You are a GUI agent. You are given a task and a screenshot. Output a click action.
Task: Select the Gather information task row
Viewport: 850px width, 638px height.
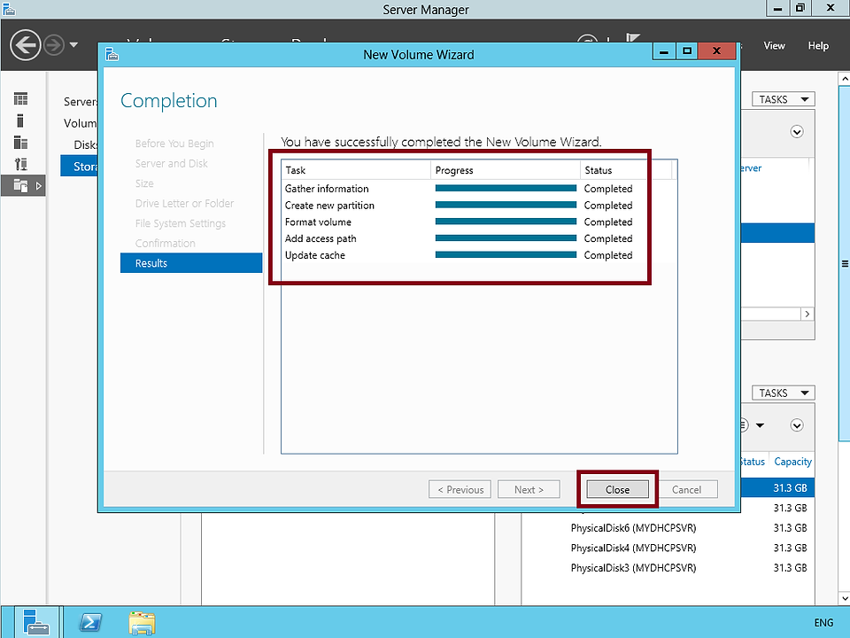pyautogui.click(x=479, y=189)
